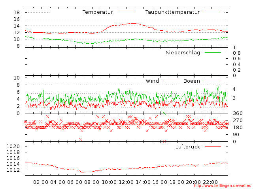Click the 'Niederschlag' legend label
The width and height of the screenshot is (253, 189).
click(x=183, y=52)
